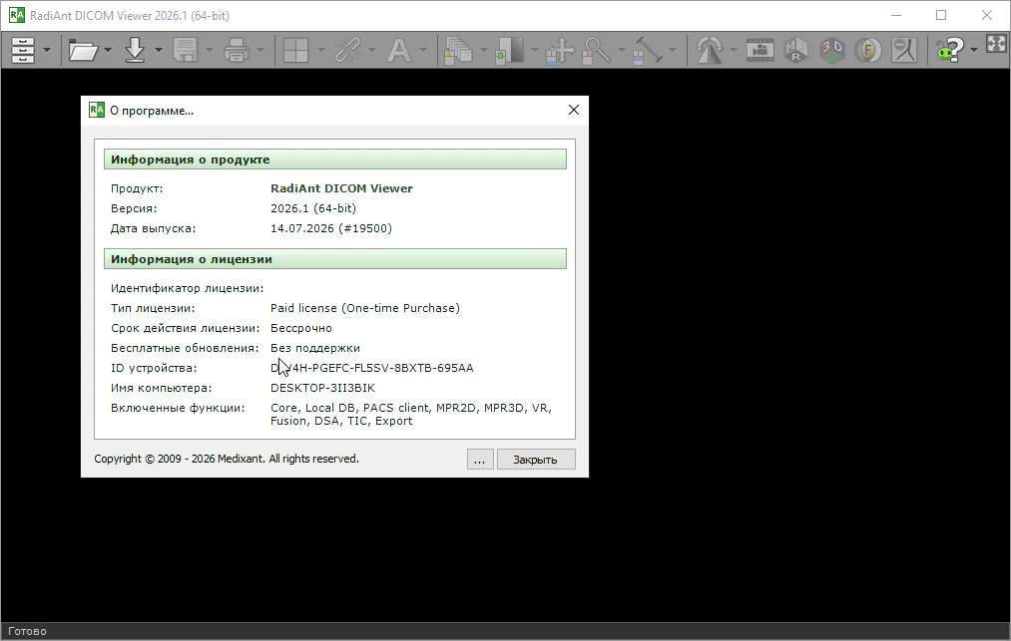Select the pan four-arrow move tool

point(560,50)
